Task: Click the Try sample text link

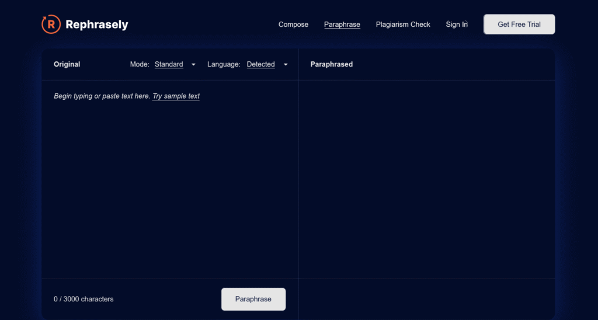Action: point(176,96)
